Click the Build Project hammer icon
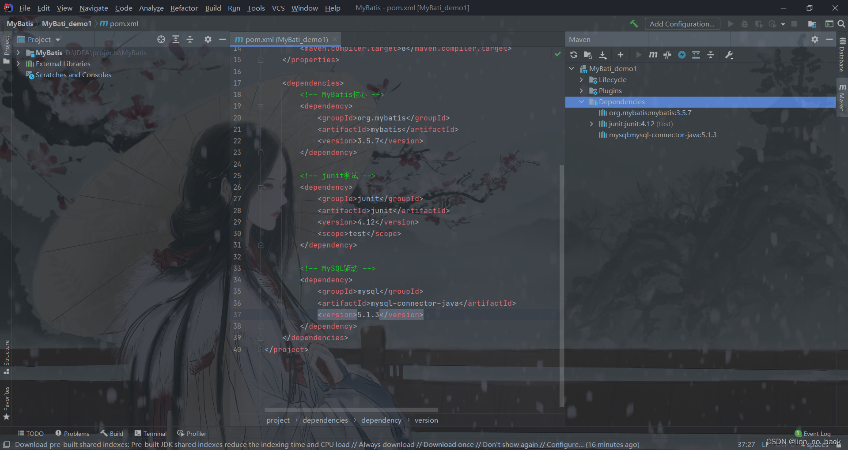 point(634,24)
